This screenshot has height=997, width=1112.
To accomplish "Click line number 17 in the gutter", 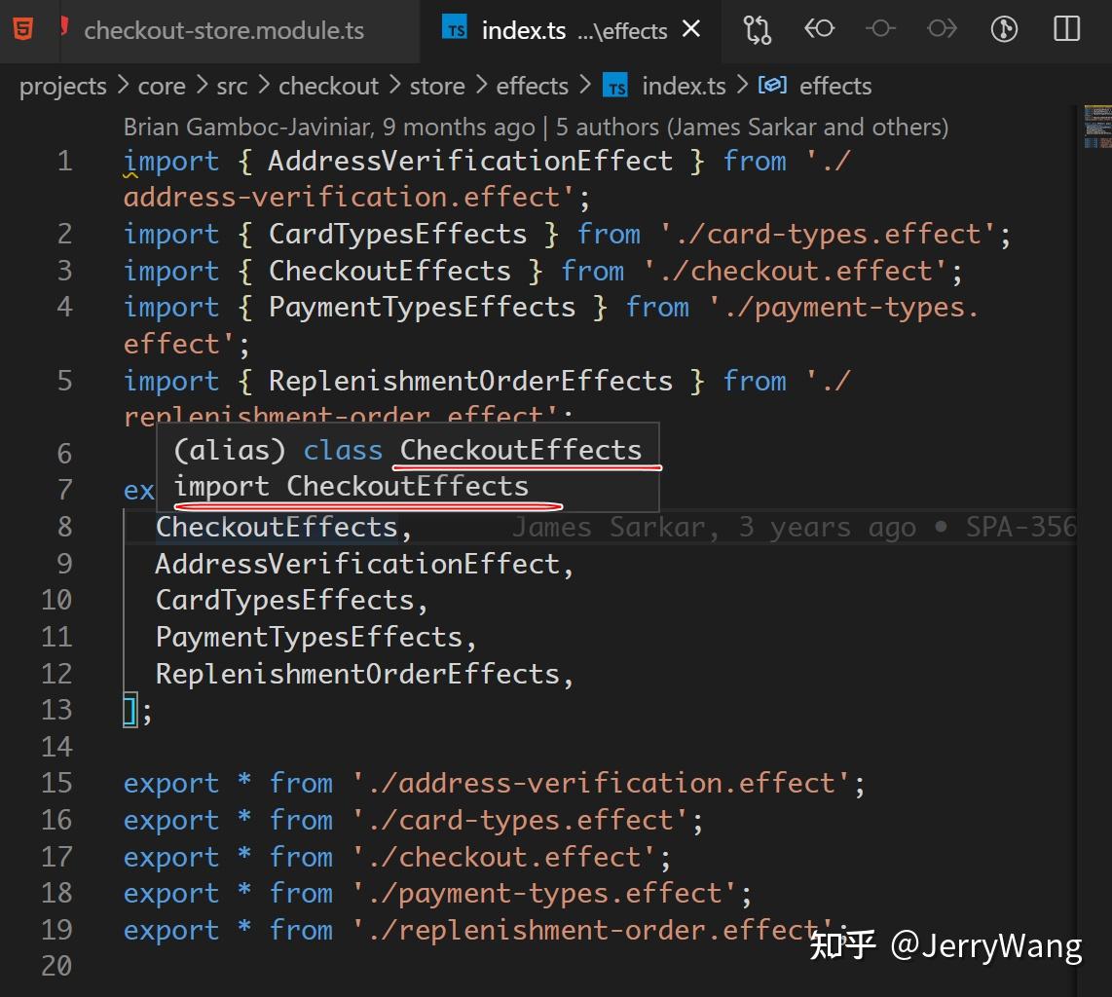I will (x=56, y=857).
